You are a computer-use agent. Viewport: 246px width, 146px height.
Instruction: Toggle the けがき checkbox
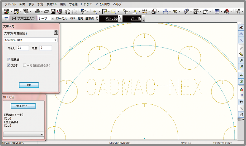click(x=9, y=65)
